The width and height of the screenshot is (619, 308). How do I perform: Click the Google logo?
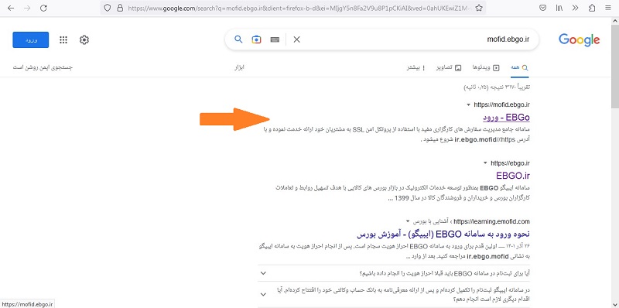pos(579,40)
